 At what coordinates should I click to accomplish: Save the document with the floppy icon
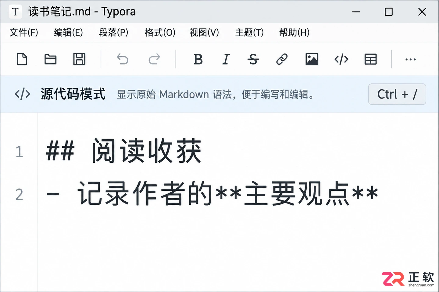(x=79, y=59)
